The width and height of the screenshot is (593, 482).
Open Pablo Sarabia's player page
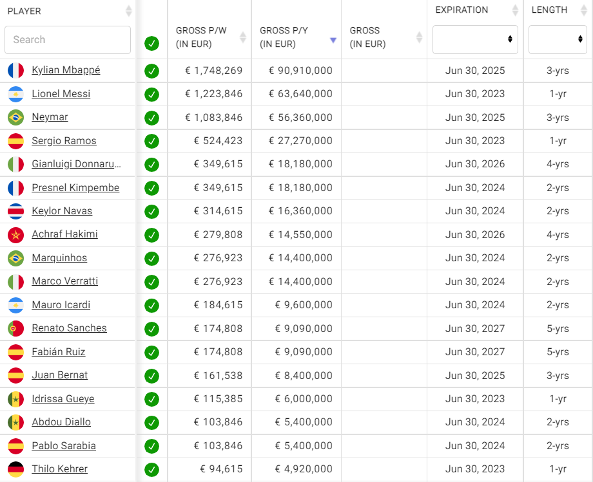[64, 445]
